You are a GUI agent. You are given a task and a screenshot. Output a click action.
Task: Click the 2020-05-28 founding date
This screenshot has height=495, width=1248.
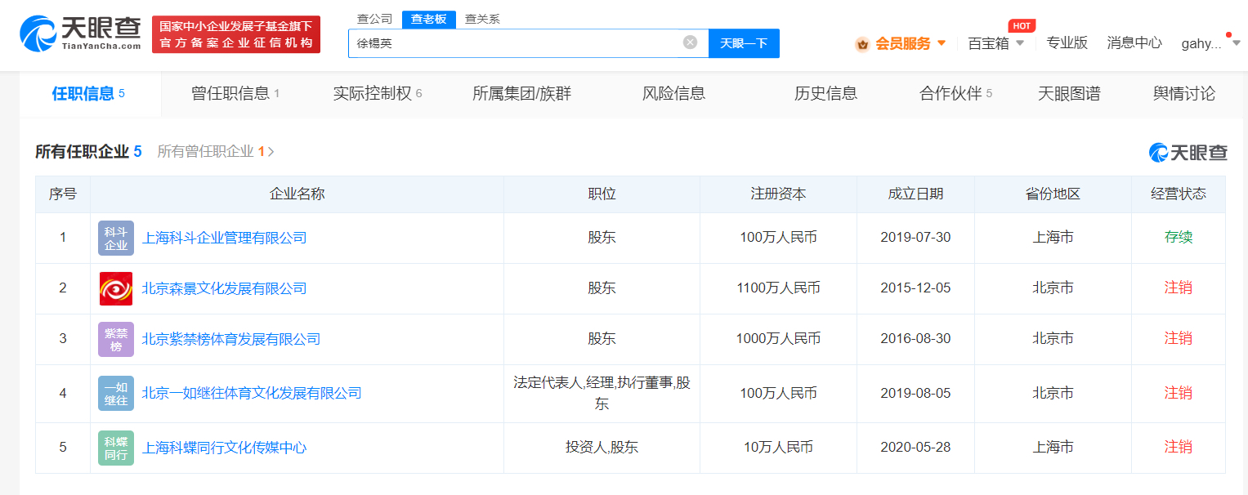tap(915, 448)
